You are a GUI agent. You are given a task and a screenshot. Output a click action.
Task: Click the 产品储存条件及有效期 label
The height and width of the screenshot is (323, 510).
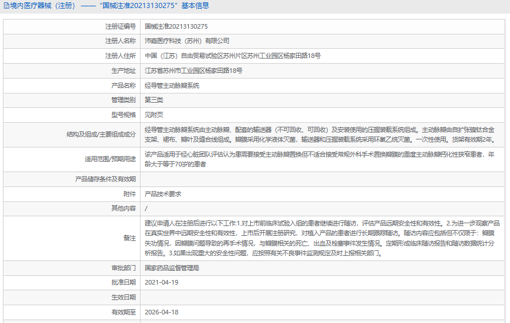106,179
